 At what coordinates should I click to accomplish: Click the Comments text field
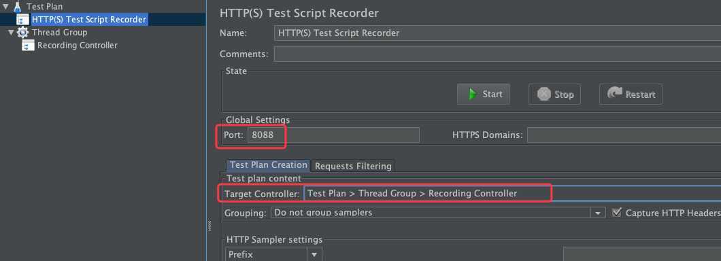point(497,54)
